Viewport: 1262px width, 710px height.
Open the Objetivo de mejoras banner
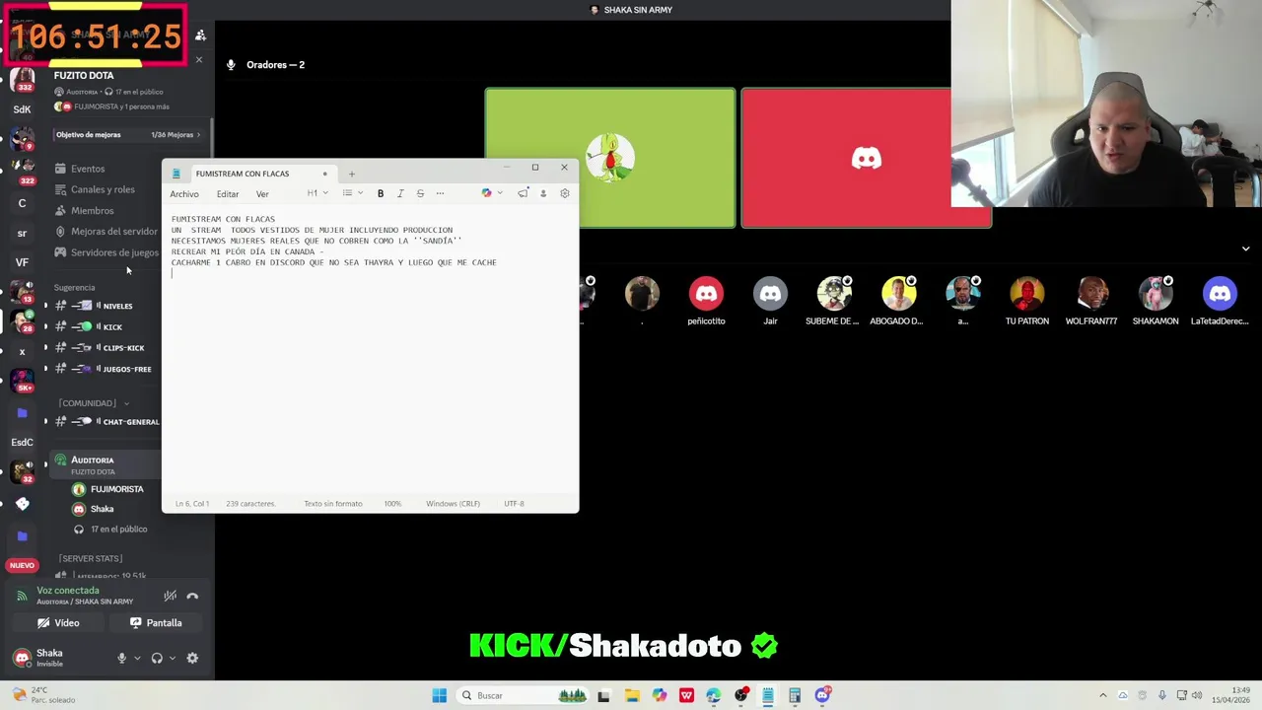click(128, 135)
